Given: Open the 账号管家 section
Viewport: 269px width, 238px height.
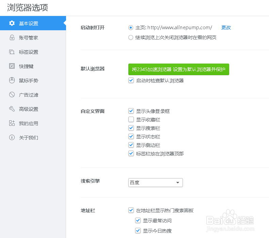Looking at the screenshot, I should tap(33, 37).
